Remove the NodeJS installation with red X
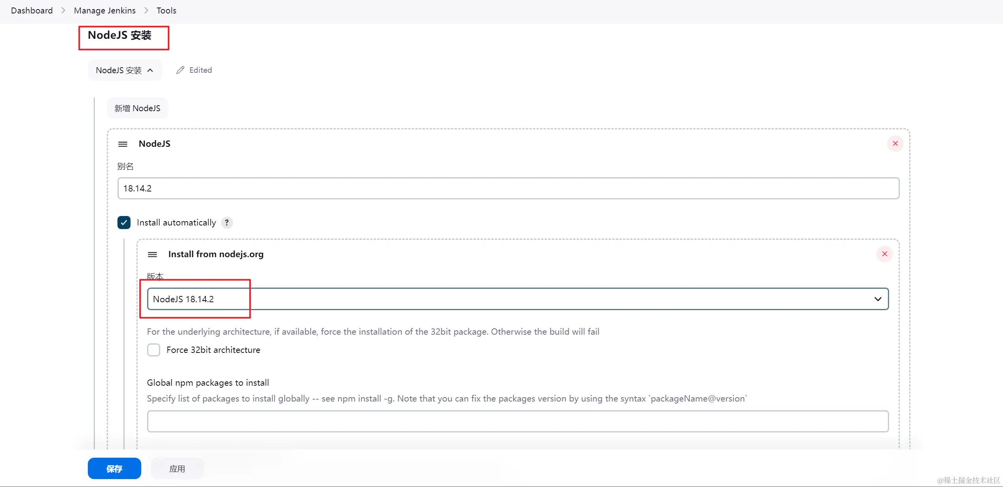Screen dimensions: 1003x487 coord(895,144)
